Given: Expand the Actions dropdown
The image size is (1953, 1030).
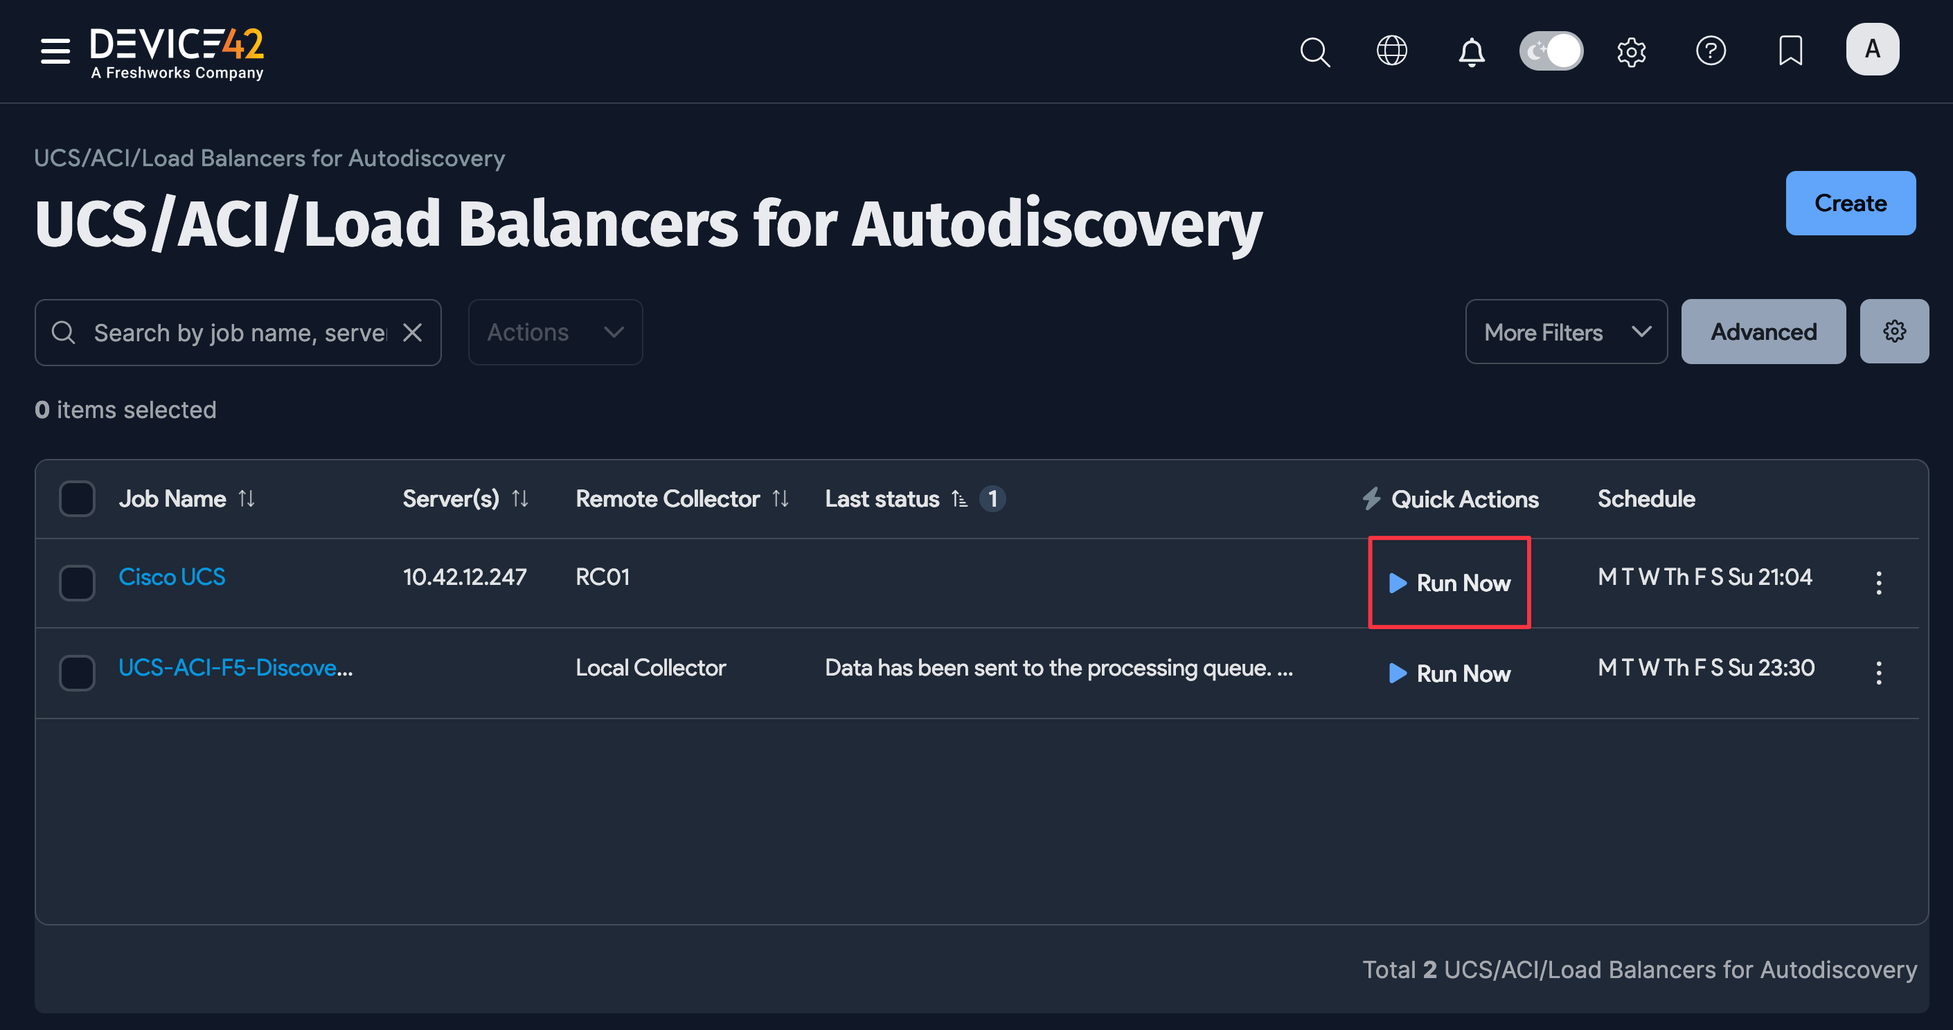Looking at the screenshot, I should (x=555, y=332).
